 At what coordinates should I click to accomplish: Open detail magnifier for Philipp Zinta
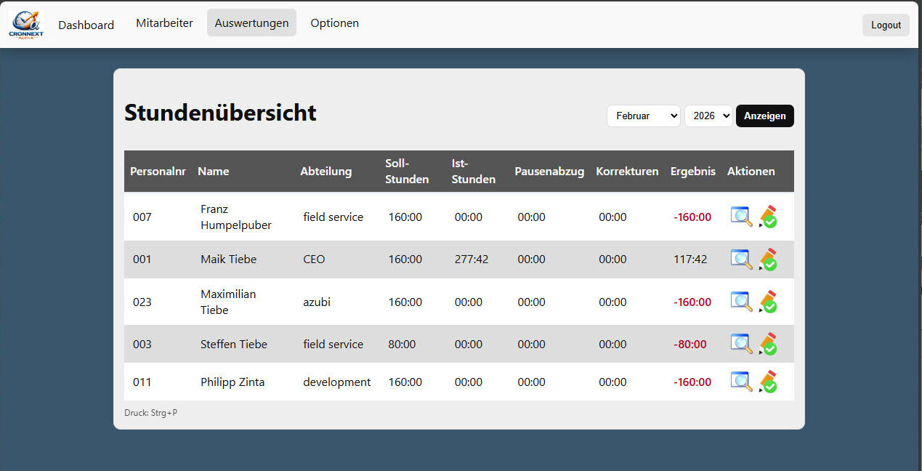[x=741, y=382]
